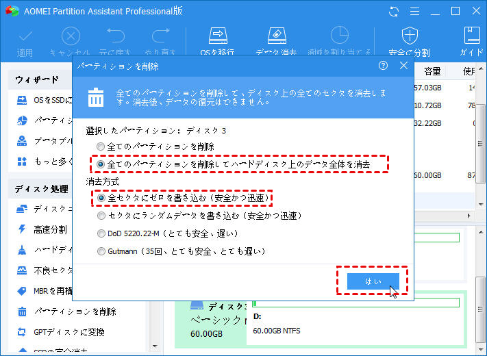Select the ディスク3 ベーシック disk label
The height and width of the screenshot is (356, 487).
tap(217, 320)
